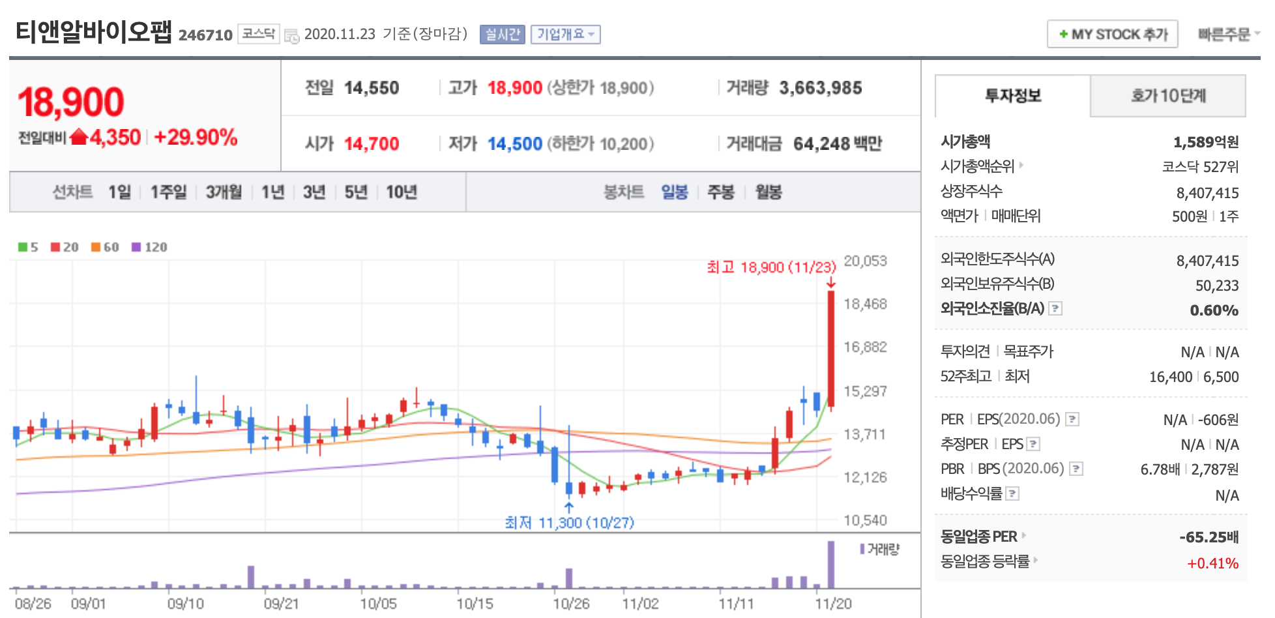Viewport: 1275px width, 618px height.
Task: Click the 최저 11,300 (10/27) chart marker
Action: 569,522
